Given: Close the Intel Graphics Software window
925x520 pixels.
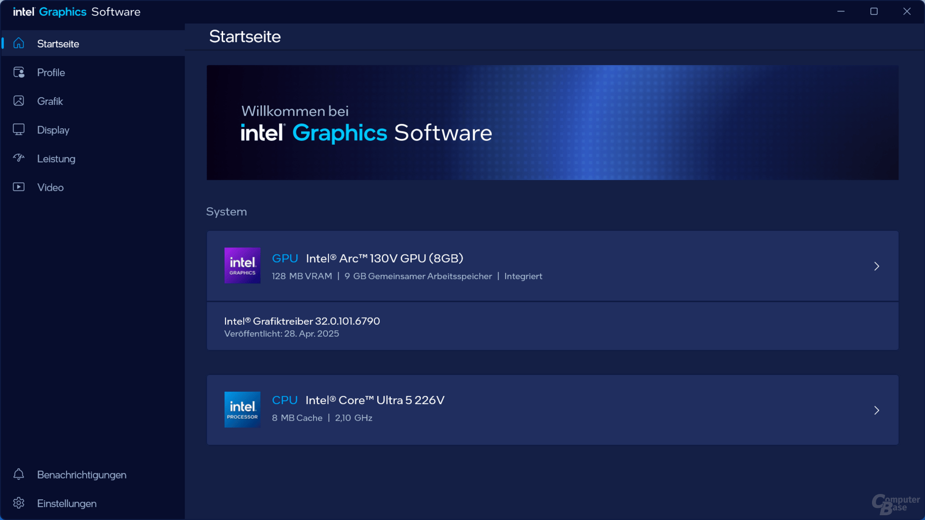Looking at the screenshot, I should [x=907, y=11].
